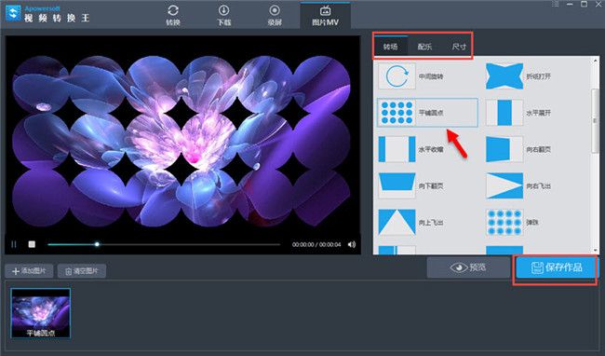Select the 平铺圆点 image thumbnail in strip

(41, 313)
